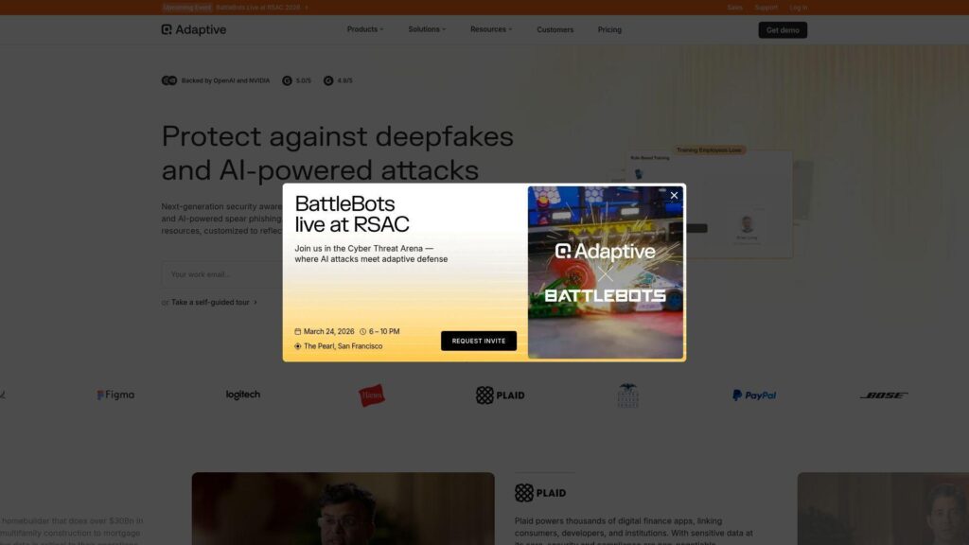Click the location pin icon beside The Pearl
This screenshot has height=545, width=969.
pyautogui.click(x=298, y=345)
